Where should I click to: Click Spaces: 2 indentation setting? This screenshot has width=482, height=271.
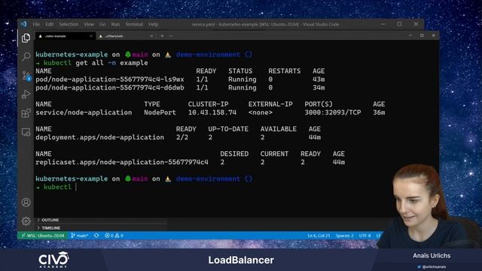tap(345, 236)
